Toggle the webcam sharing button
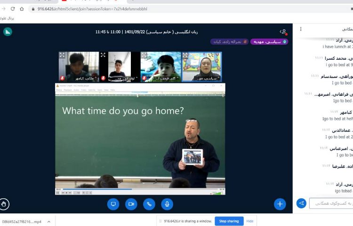 131,204
